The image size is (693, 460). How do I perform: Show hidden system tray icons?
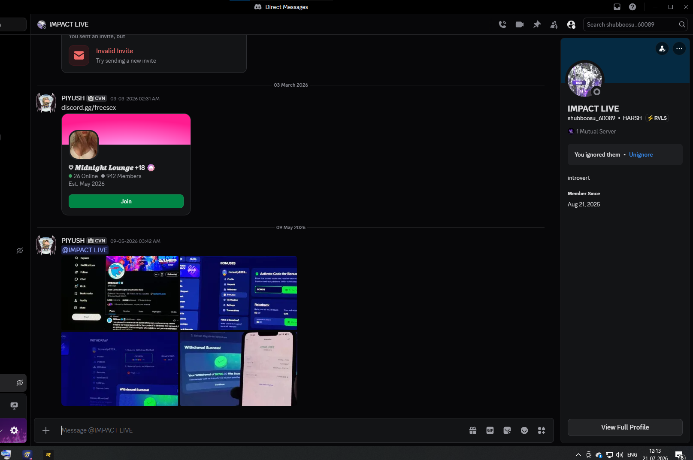pyautogui.click(x=578, y=455)
